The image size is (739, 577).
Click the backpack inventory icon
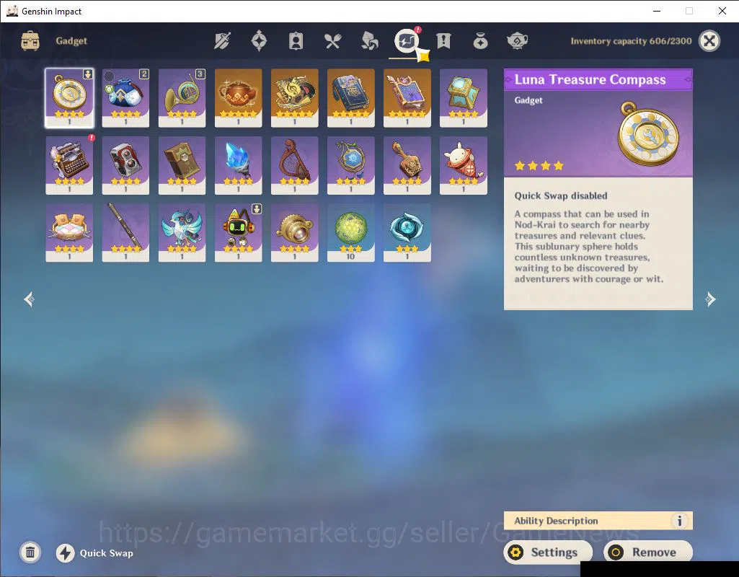[30, 41]
